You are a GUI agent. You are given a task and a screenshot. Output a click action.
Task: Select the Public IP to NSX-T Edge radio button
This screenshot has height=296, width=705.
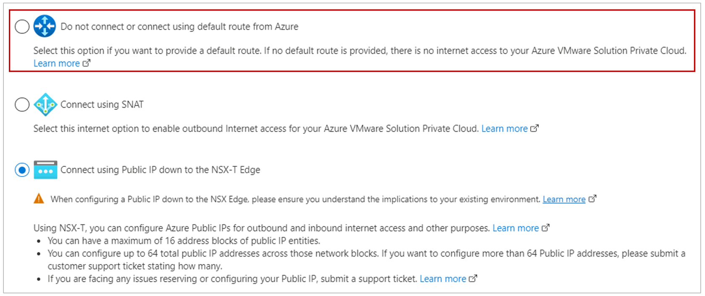tap(22, 170)
